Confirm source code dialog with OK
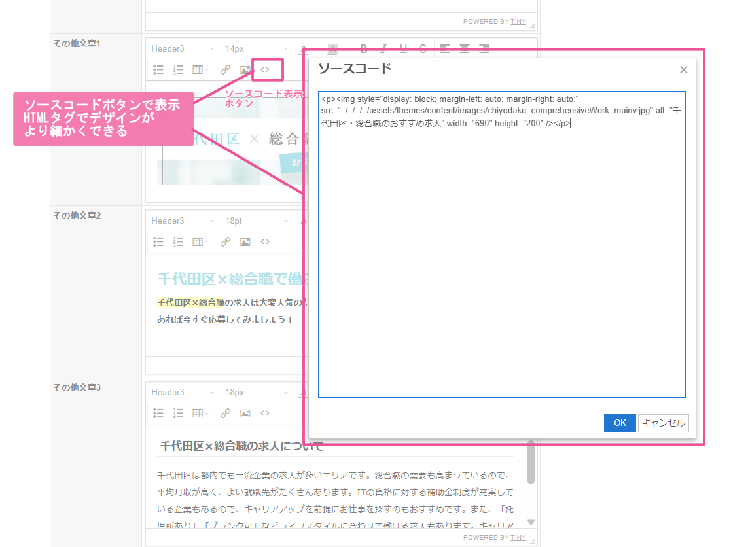 (620, 423)
